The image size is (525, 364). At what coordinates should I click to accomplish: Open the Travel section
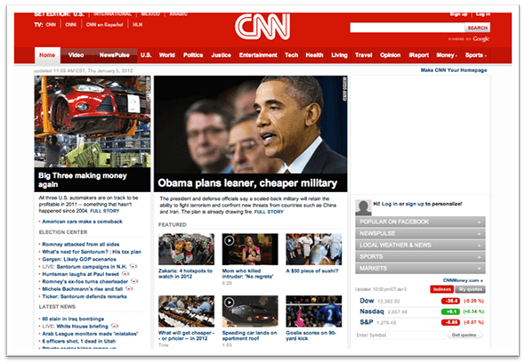click(364, 55)
